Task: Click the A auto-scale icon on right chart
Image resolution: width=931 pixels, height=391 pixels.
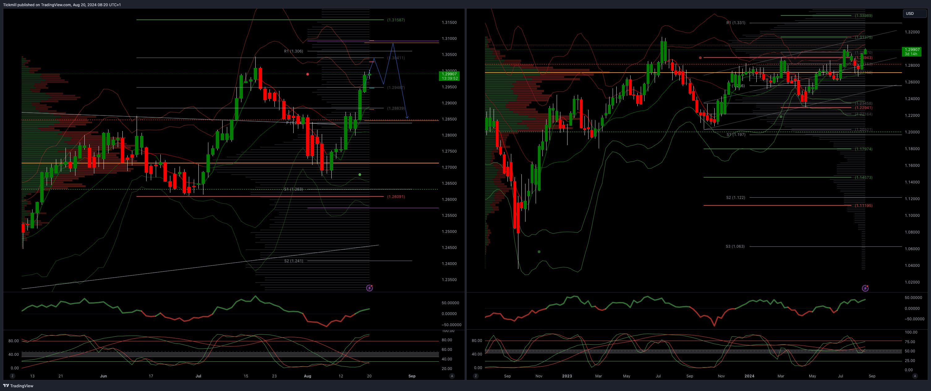Action: (915, 376)
